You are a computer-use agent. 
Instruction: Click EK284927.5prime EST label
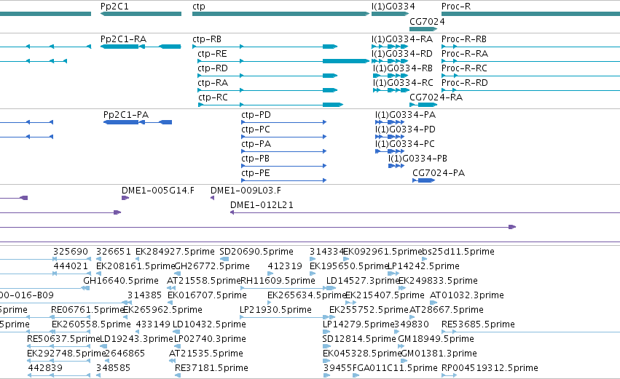[x=175, y=252]
